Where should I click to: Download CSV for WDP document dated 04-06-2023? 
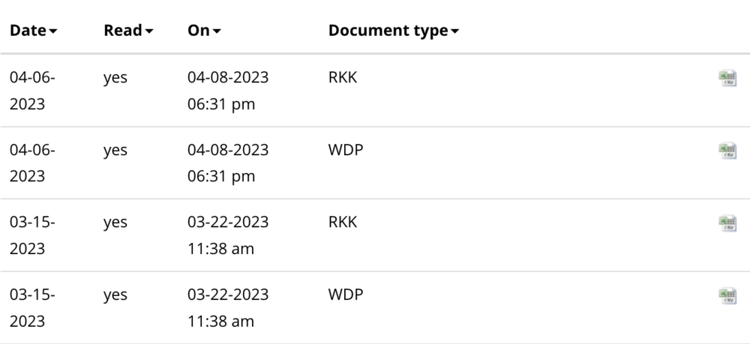[x=727, y=151]
